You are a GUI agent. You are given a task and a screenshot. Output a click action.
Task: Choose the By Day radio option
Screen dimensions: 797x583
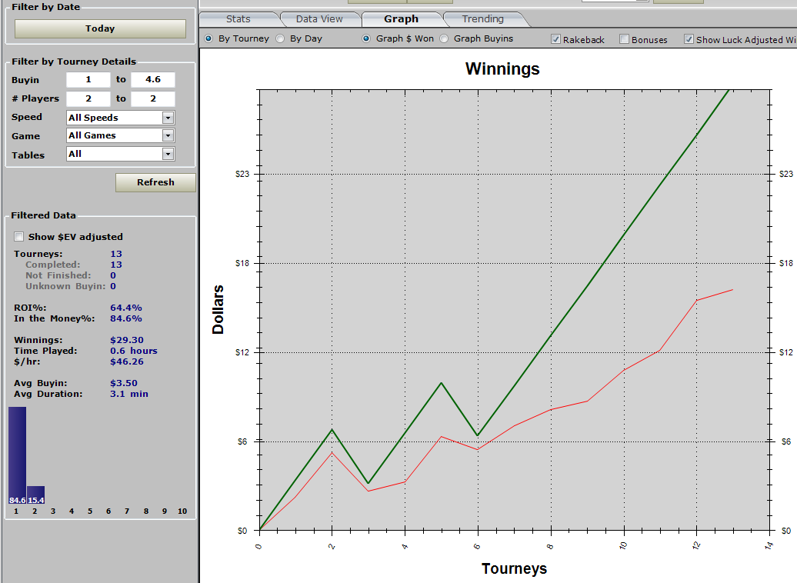click(280, 38)
